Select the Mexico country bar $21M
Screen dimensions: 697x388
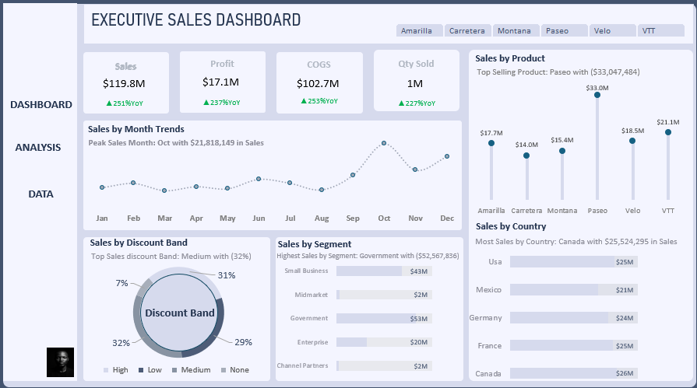pyautogui.click(x=554, y=289)
